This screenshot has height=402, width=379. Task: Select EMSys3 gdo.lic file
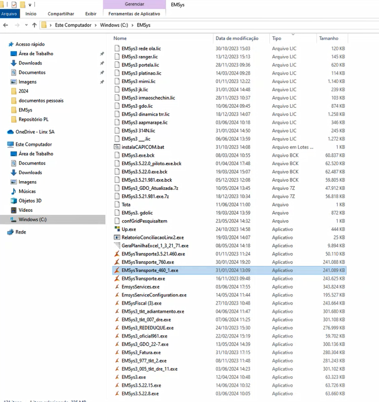pyautogui.click(x=137, y=106)
